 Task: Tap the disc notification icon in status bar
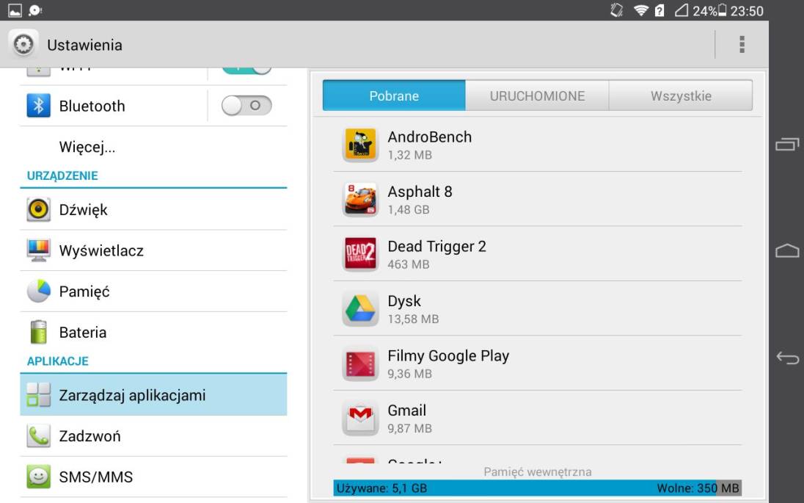(x=35, y=10)
